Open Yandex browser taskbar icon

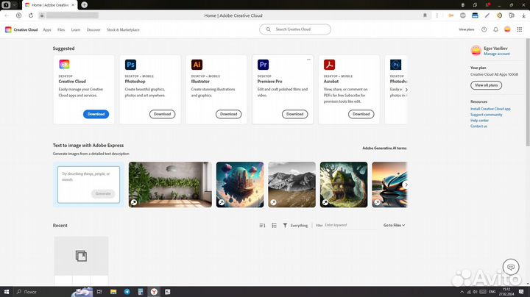pyautogui.click(x=154, y=292)
